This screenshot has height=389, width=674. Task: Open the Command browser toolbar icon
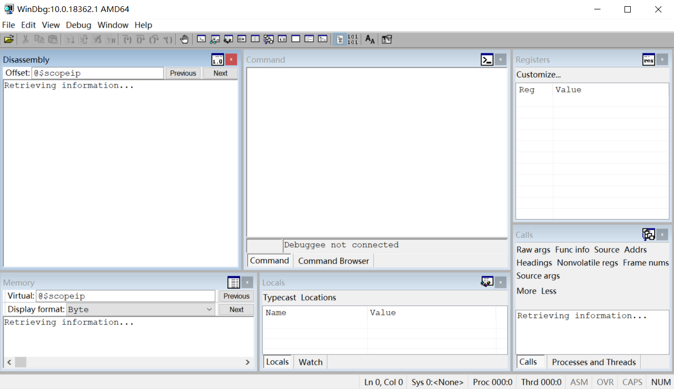pyautogui.click(x=323, y=39)
